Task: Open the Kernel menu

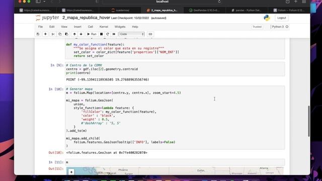Action: (x=104, y=27)
